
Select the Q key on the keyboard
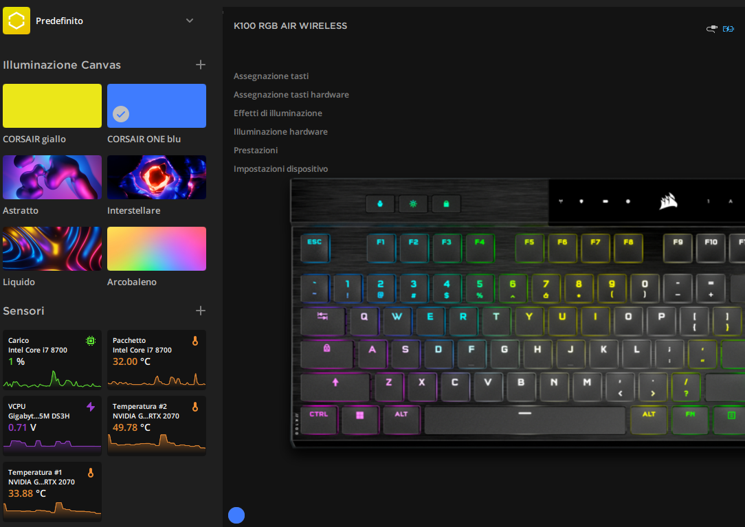(364, 321)
